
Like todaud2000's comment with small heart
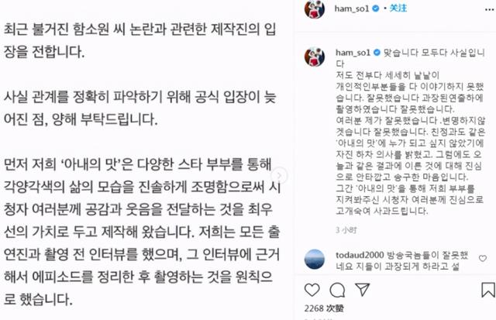[x=483, y=259]
